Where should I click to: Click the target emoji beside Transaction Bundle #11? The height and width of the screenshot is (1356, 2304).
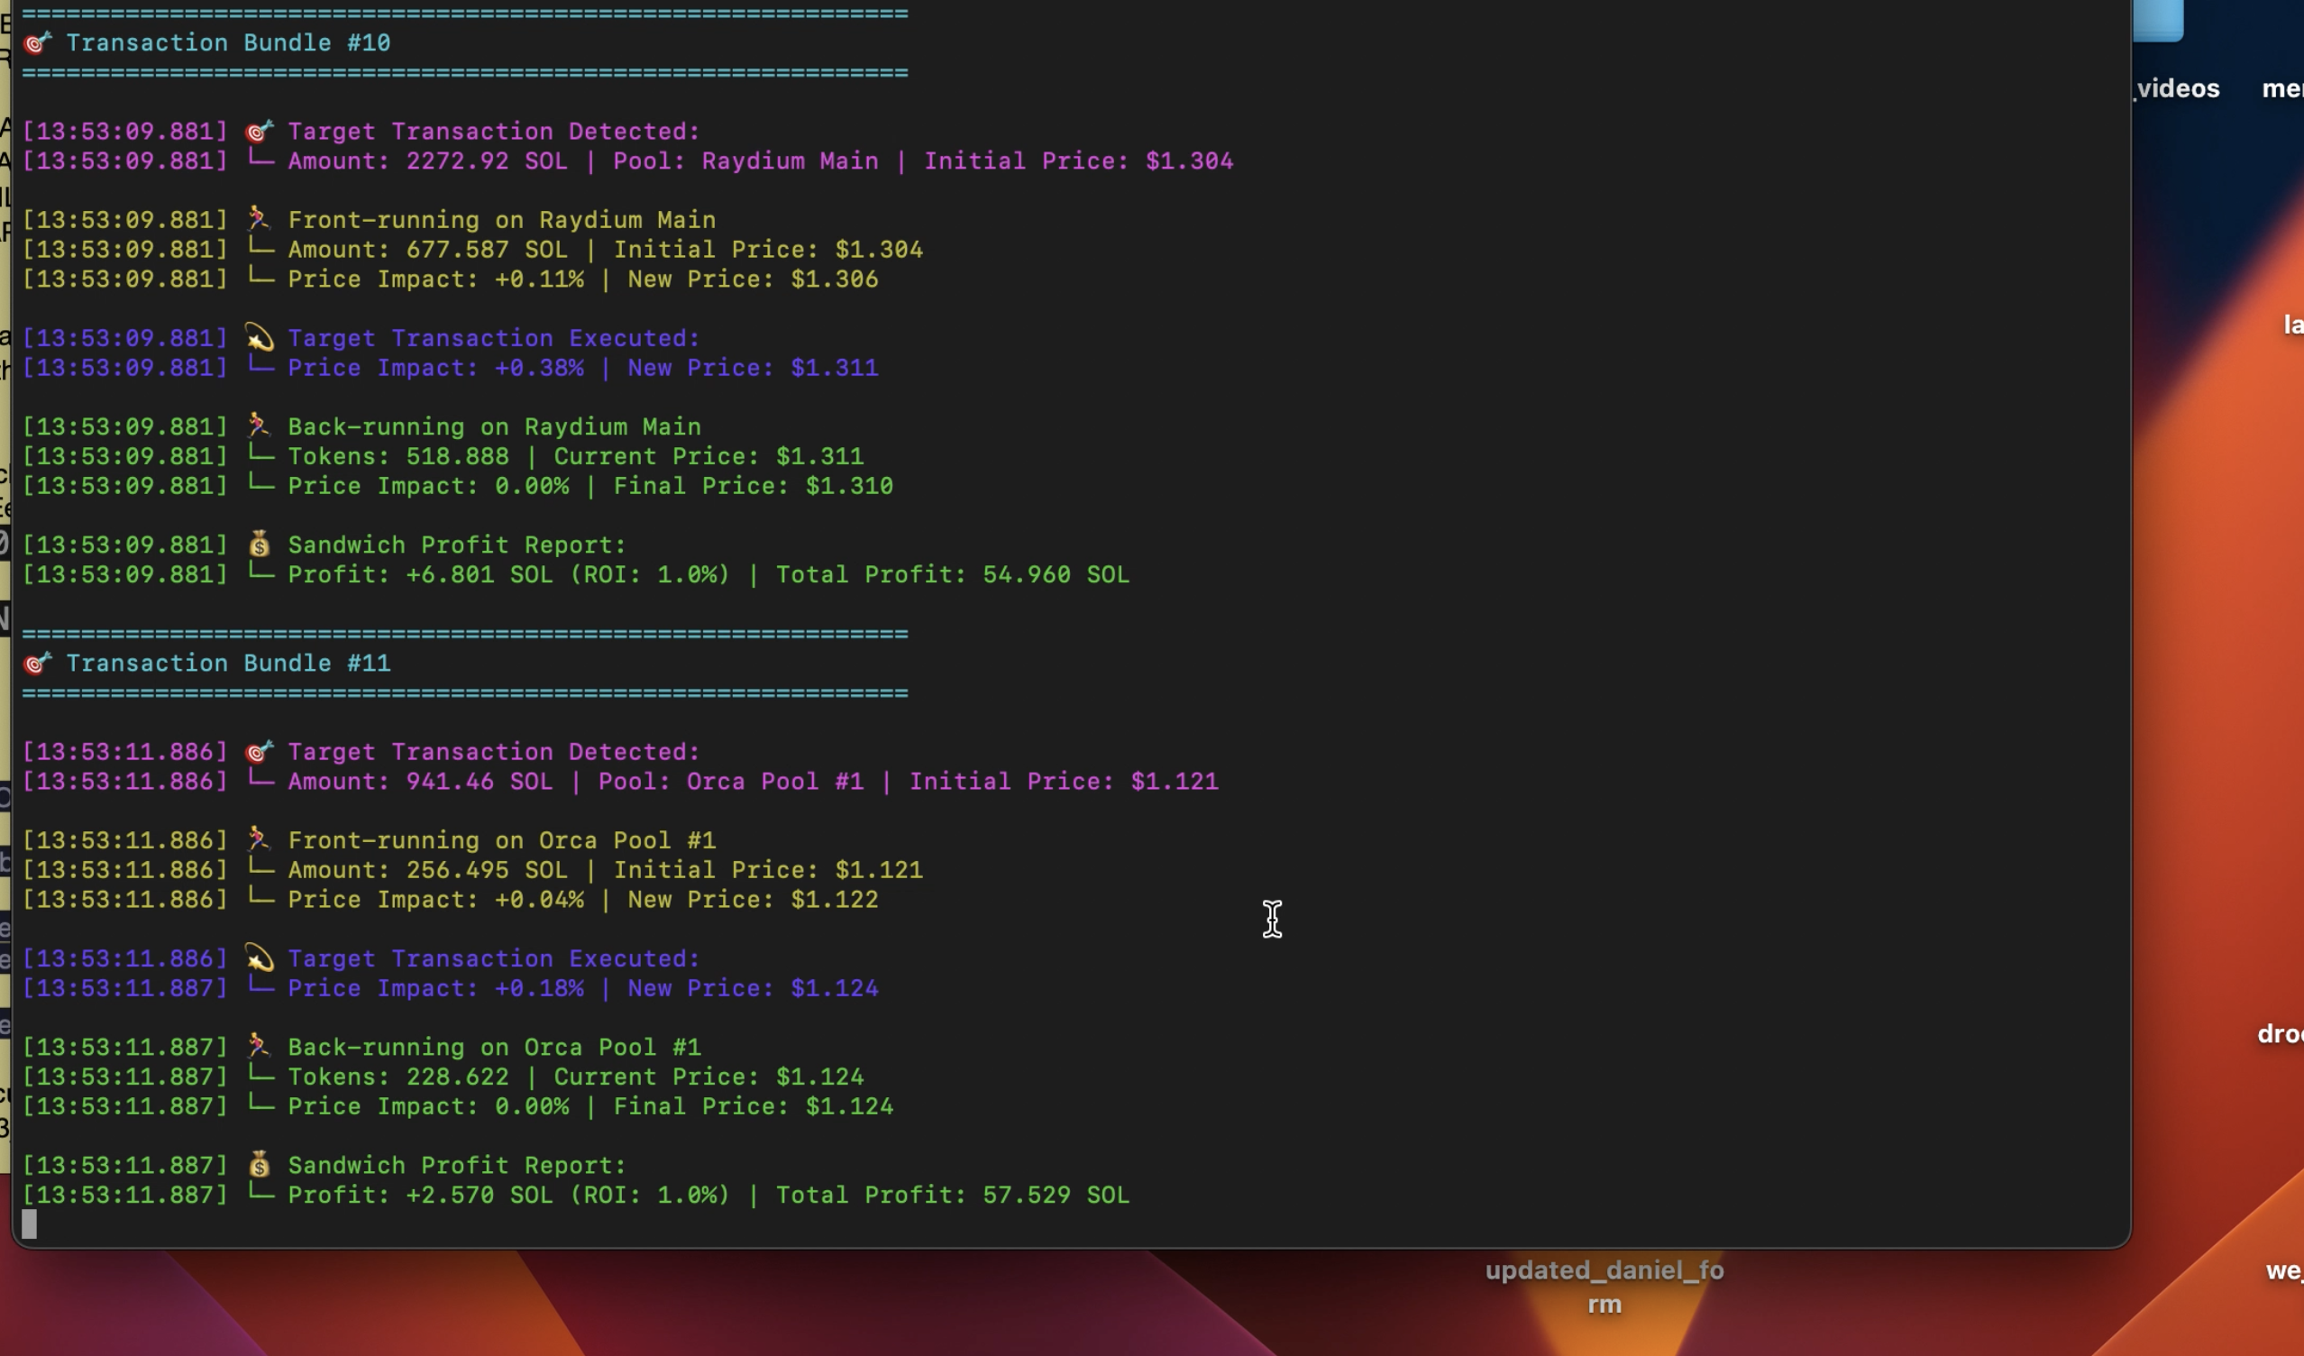(37, 663)
